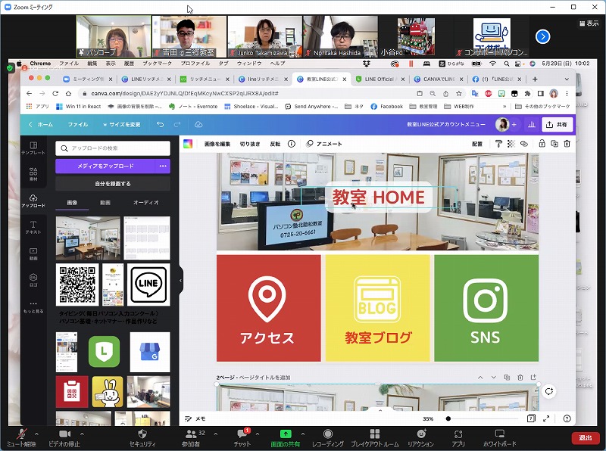
Task: Switch to the オーディオ tab
Action: (145, 203)
